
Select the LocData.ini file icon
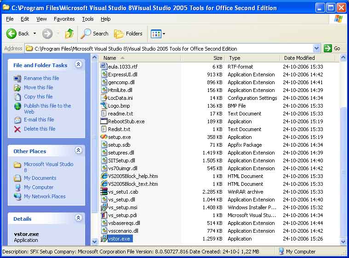point(104,97)
